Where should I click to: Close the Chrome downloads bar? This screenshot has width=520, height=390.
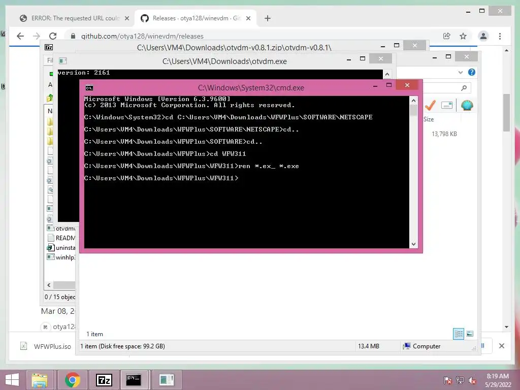(x=501, y=346)
